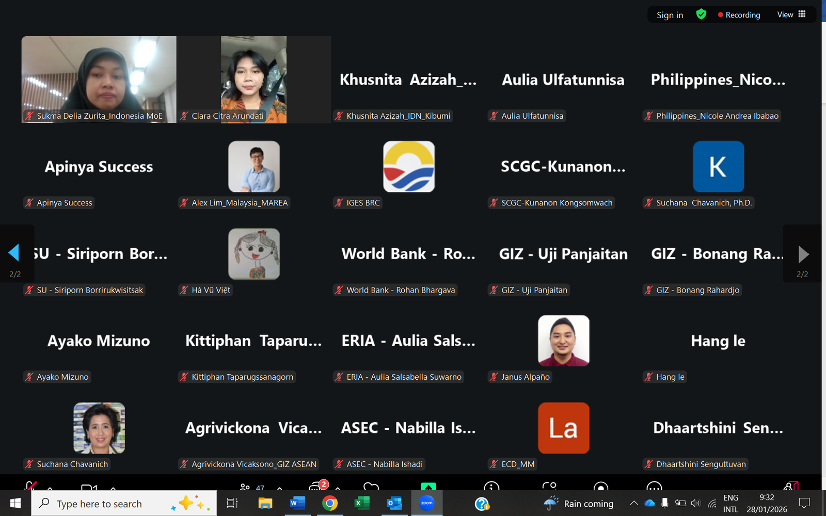The width and height of the screenshot is (826, 516).
Task: Click Sign in at top right
Action: click(670, 15)
